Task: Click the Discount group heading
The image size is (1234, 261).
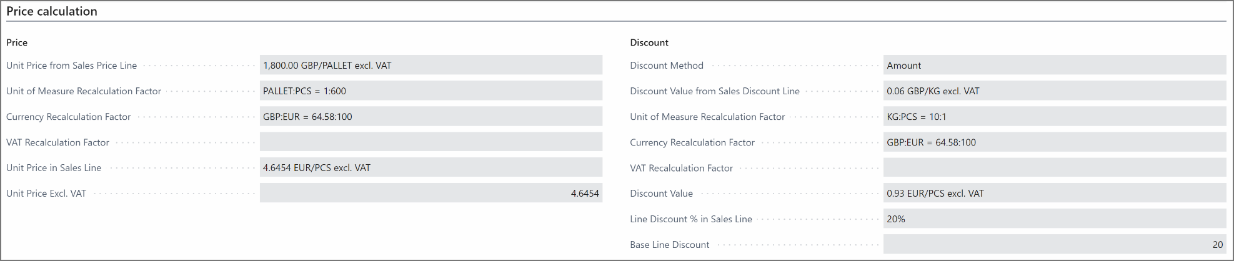Action: pyautogui.click(x=649, y=42)
